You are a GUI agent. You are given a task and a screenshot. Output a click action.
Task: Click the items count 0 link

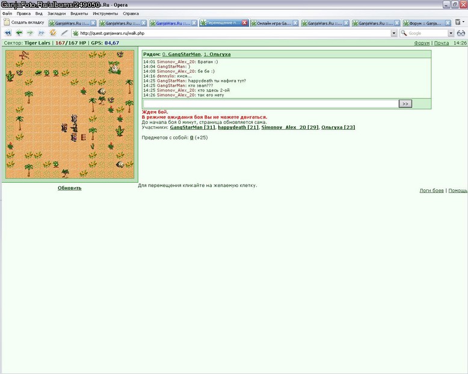[x=192, y=138]
